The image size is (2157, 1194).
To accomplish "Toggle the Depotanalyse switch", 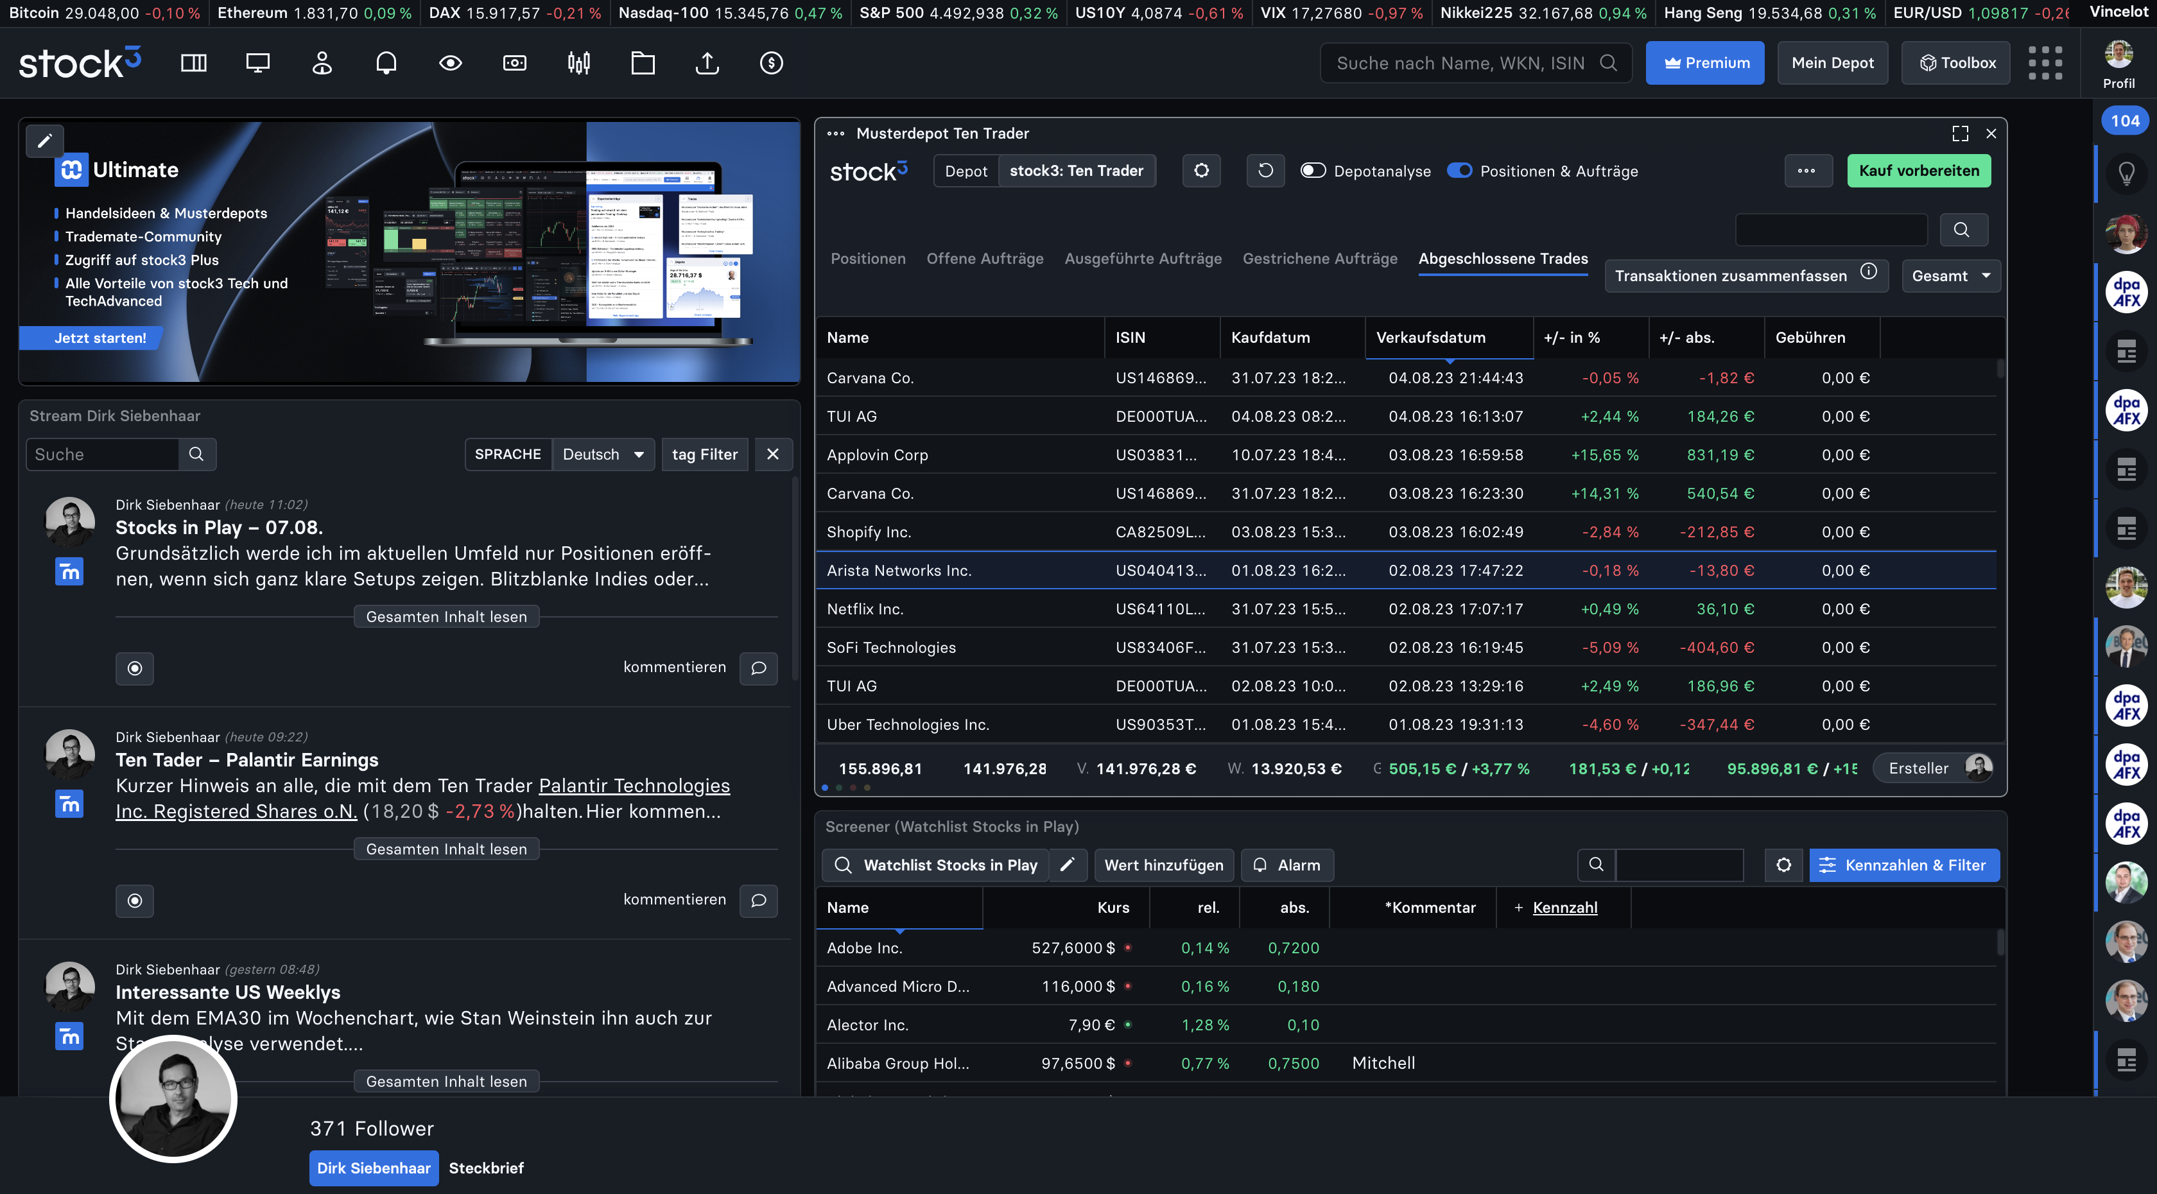I will click(1313, 171).
